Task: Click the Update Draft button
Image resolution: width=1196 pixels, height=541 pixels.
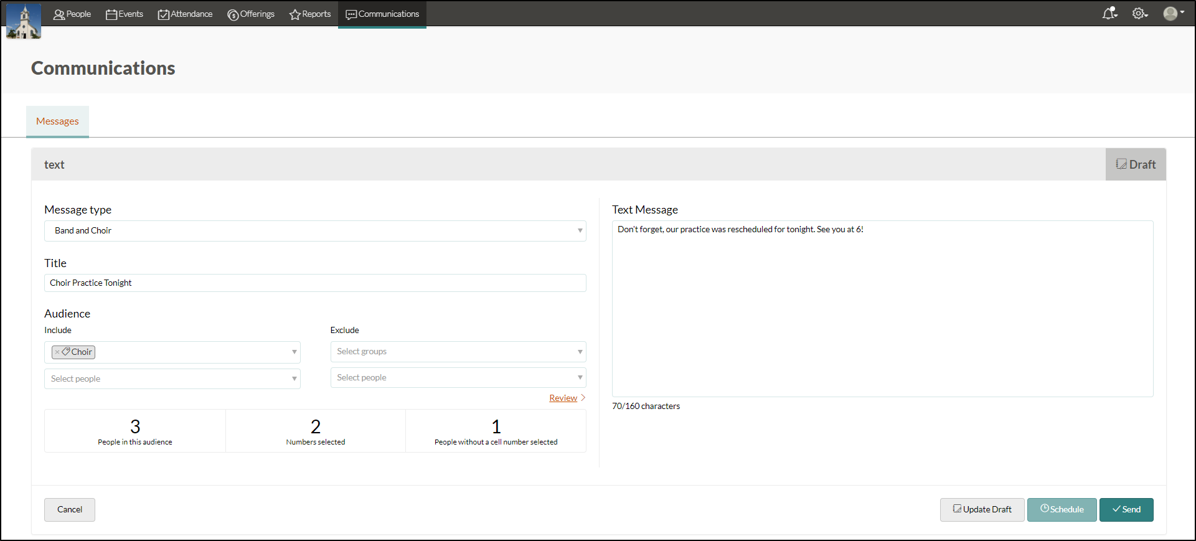Action: (982, 510)
